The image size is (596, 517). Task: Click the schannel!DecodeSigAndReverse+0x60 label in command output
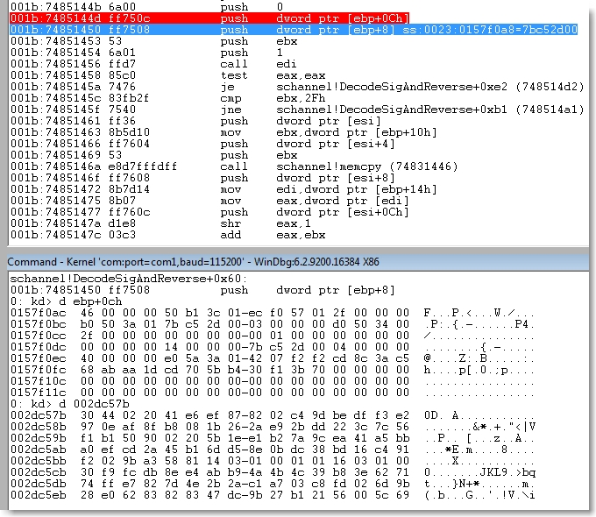pos(114,277)
